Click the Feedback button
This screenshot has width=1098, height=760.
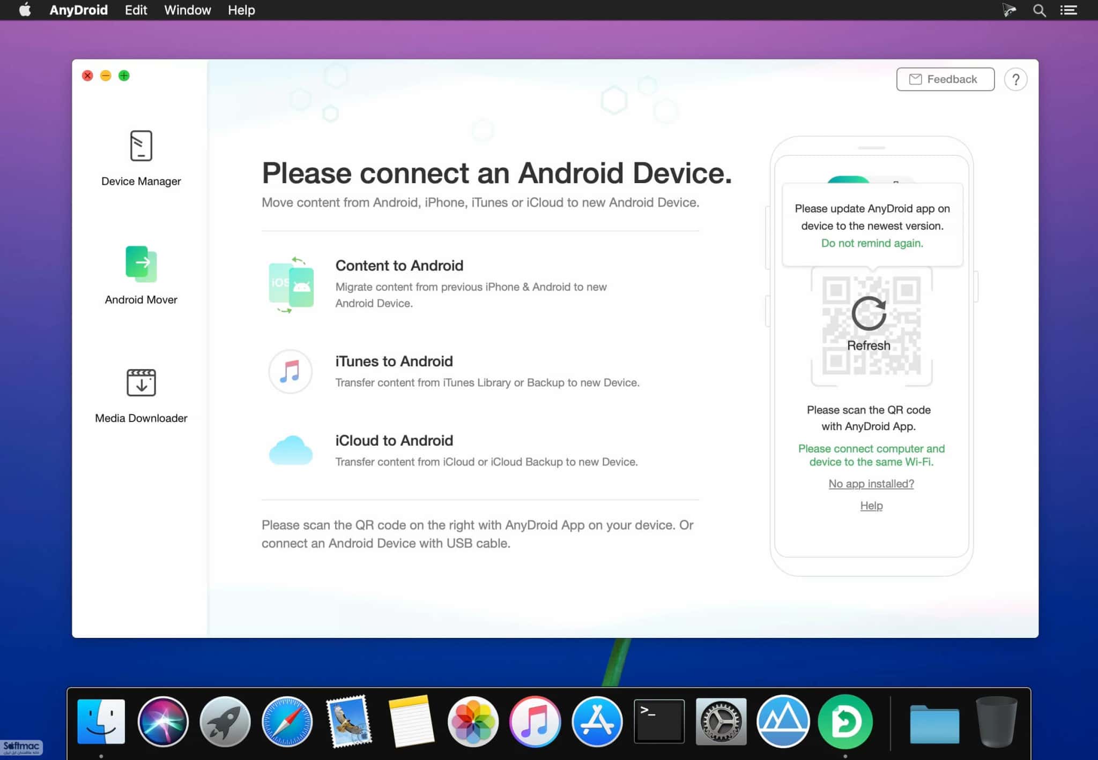945,79
